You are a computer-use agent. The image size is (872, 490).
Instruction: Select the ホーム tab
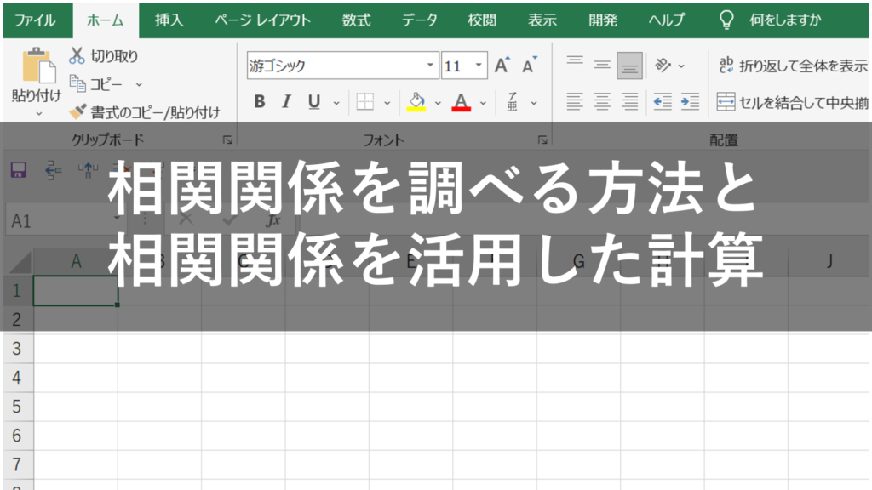click(x=106, y=20)
